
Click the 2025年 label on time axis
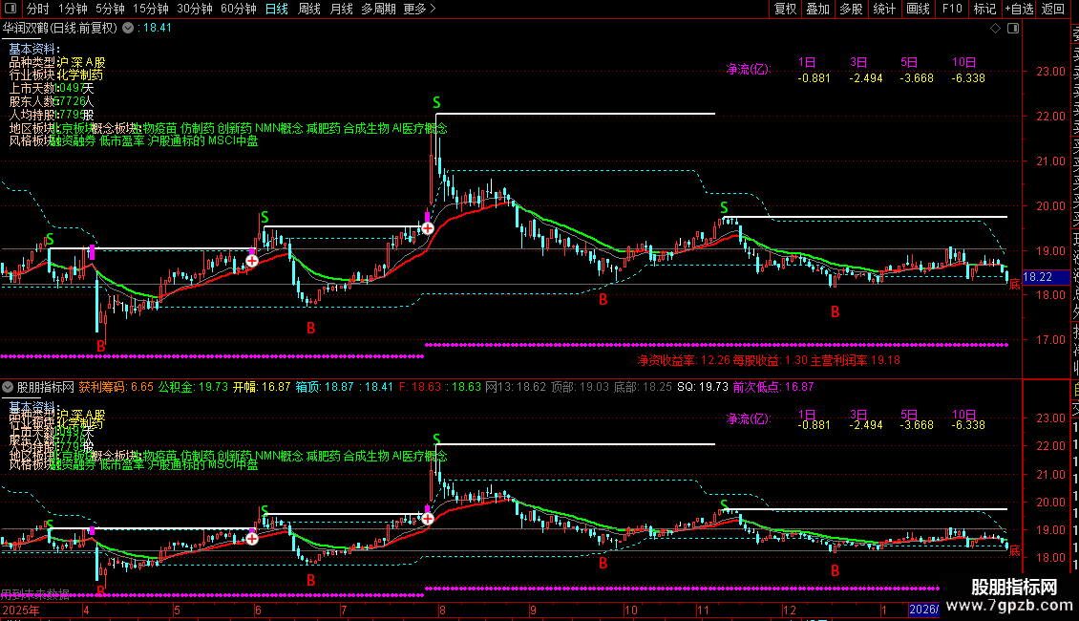click(x=21, y=610)
